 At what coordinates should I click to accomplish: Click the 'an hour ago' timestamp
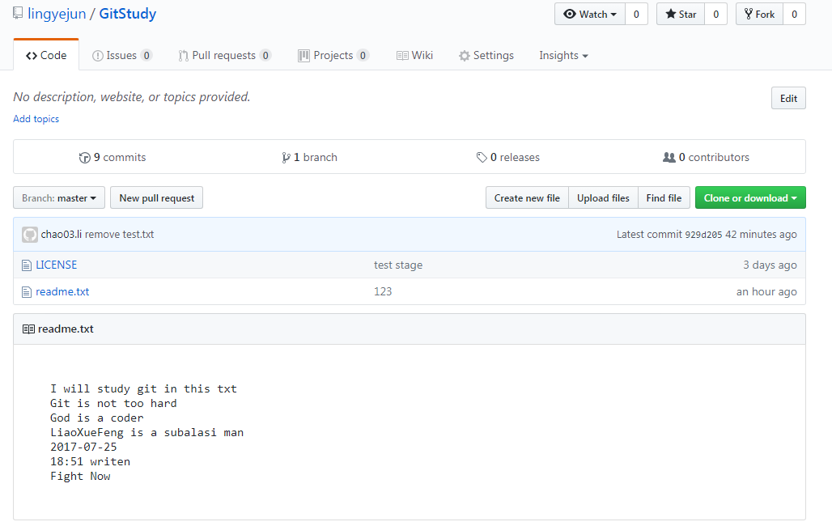click(766, 291)
